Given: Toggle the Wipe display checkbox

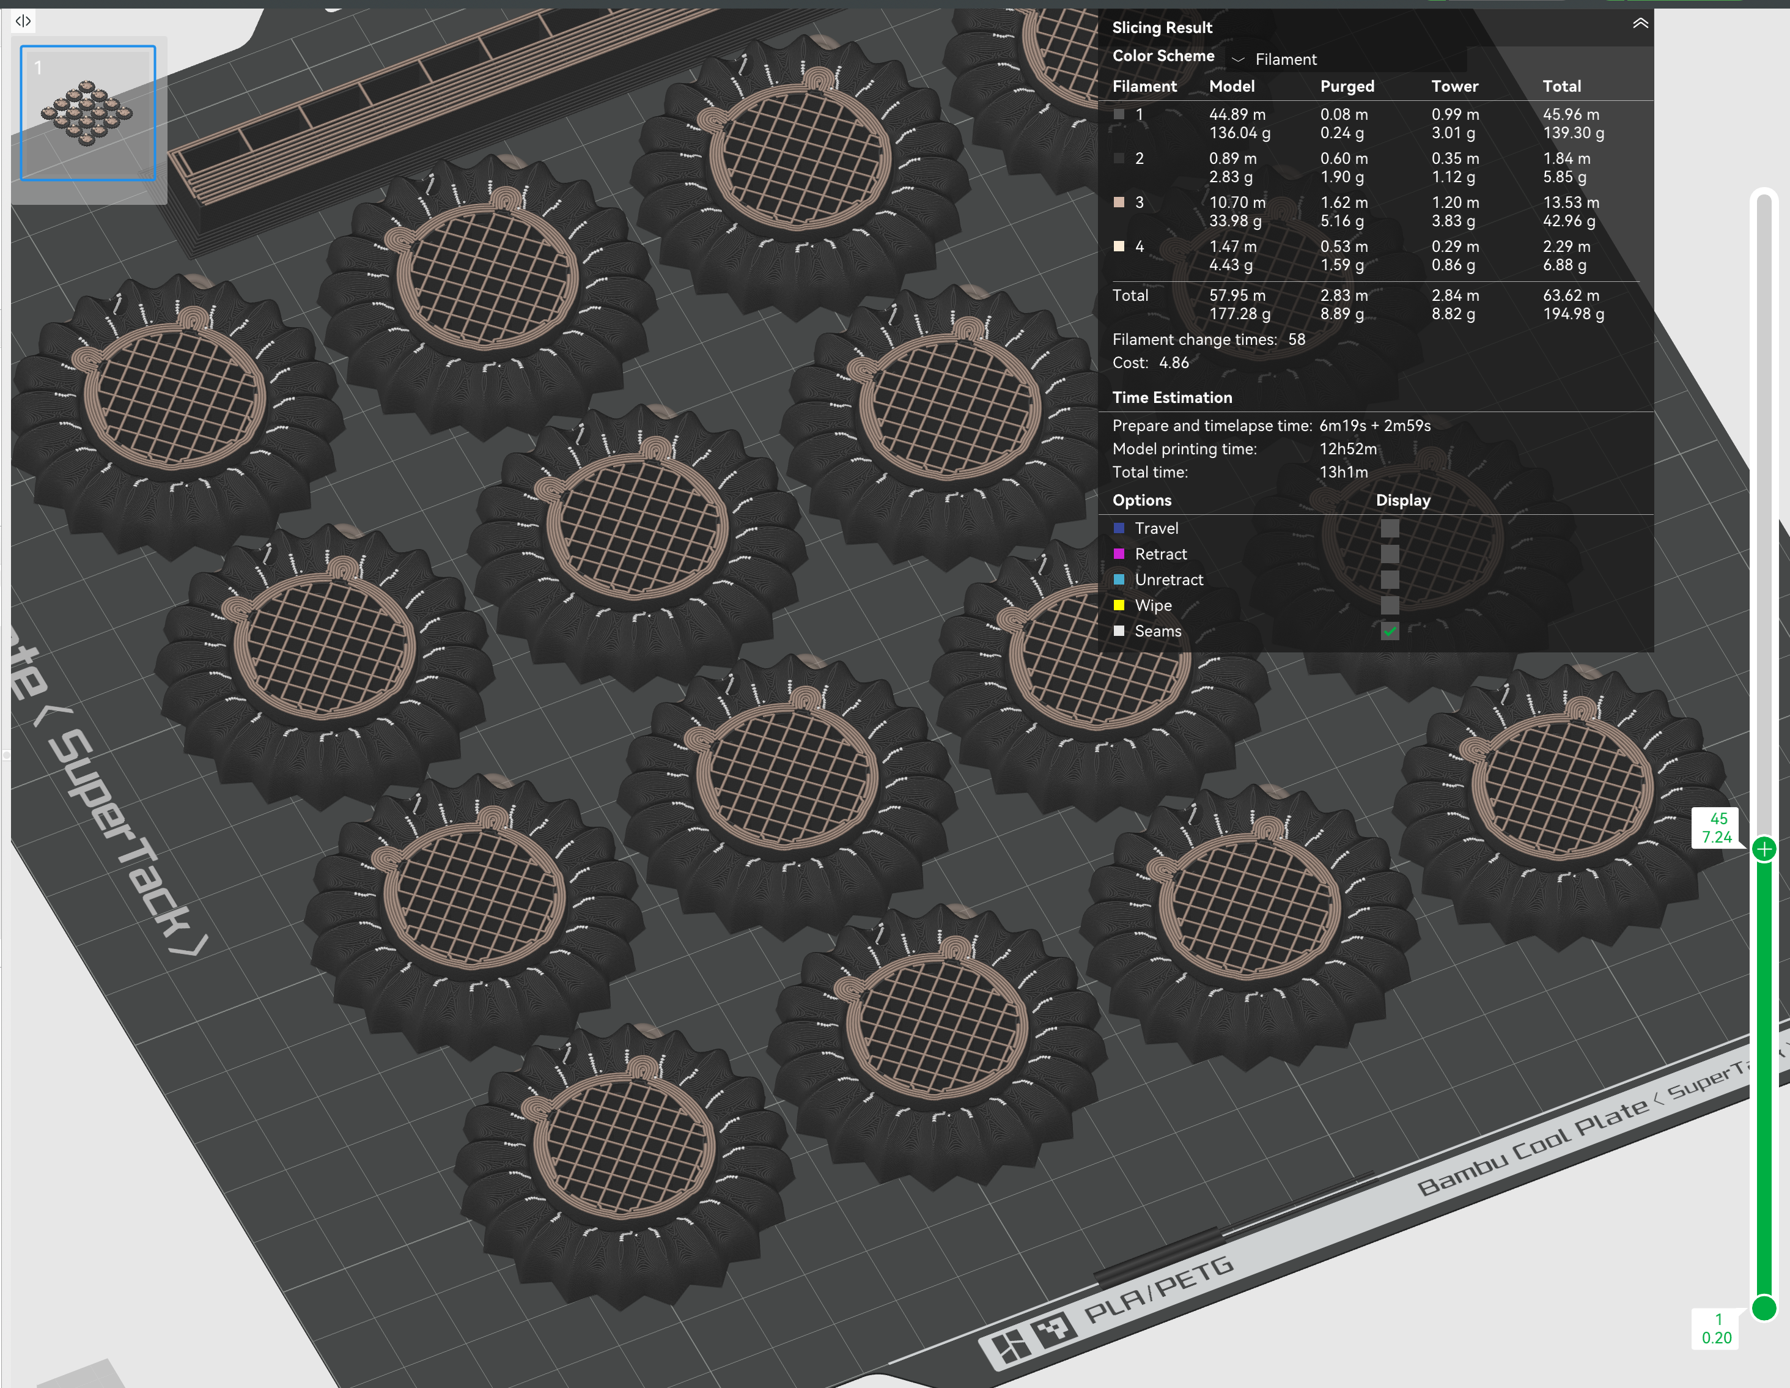Looking at the screenshot, I should coord(1389,605).
